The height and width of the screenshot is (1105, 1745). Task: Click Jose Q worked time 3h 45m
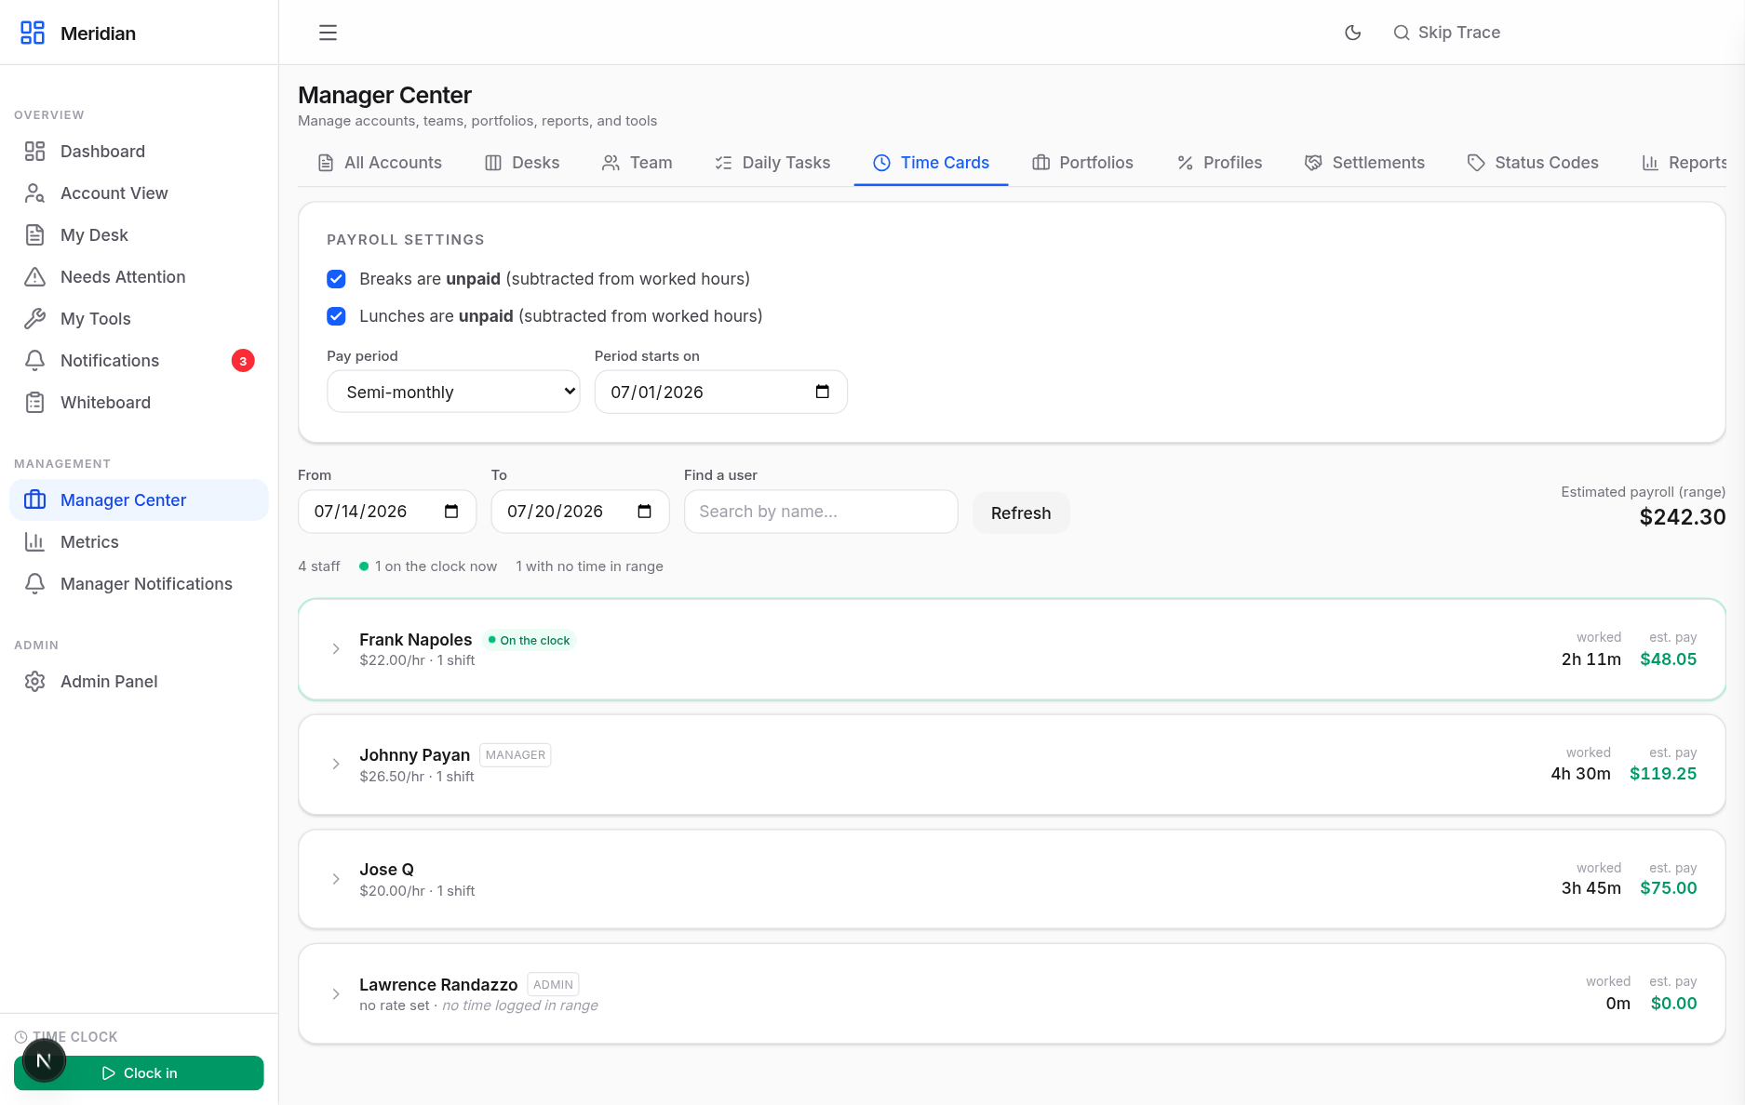1591,888
